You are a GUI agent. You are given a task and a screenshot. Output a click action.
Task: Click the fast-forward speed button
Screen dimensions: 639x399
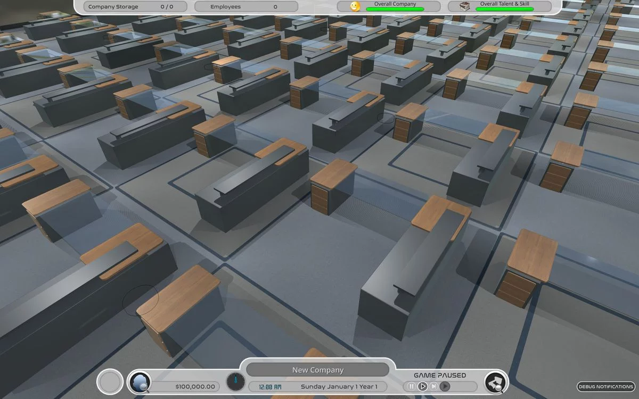click(x=434, y=387)
